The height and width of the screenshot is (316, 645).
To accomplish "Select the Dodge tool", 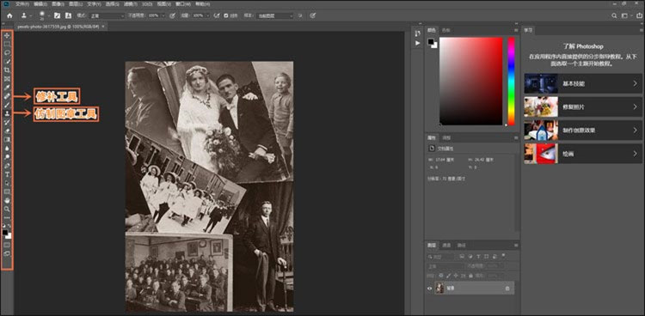I will (7, 156).
